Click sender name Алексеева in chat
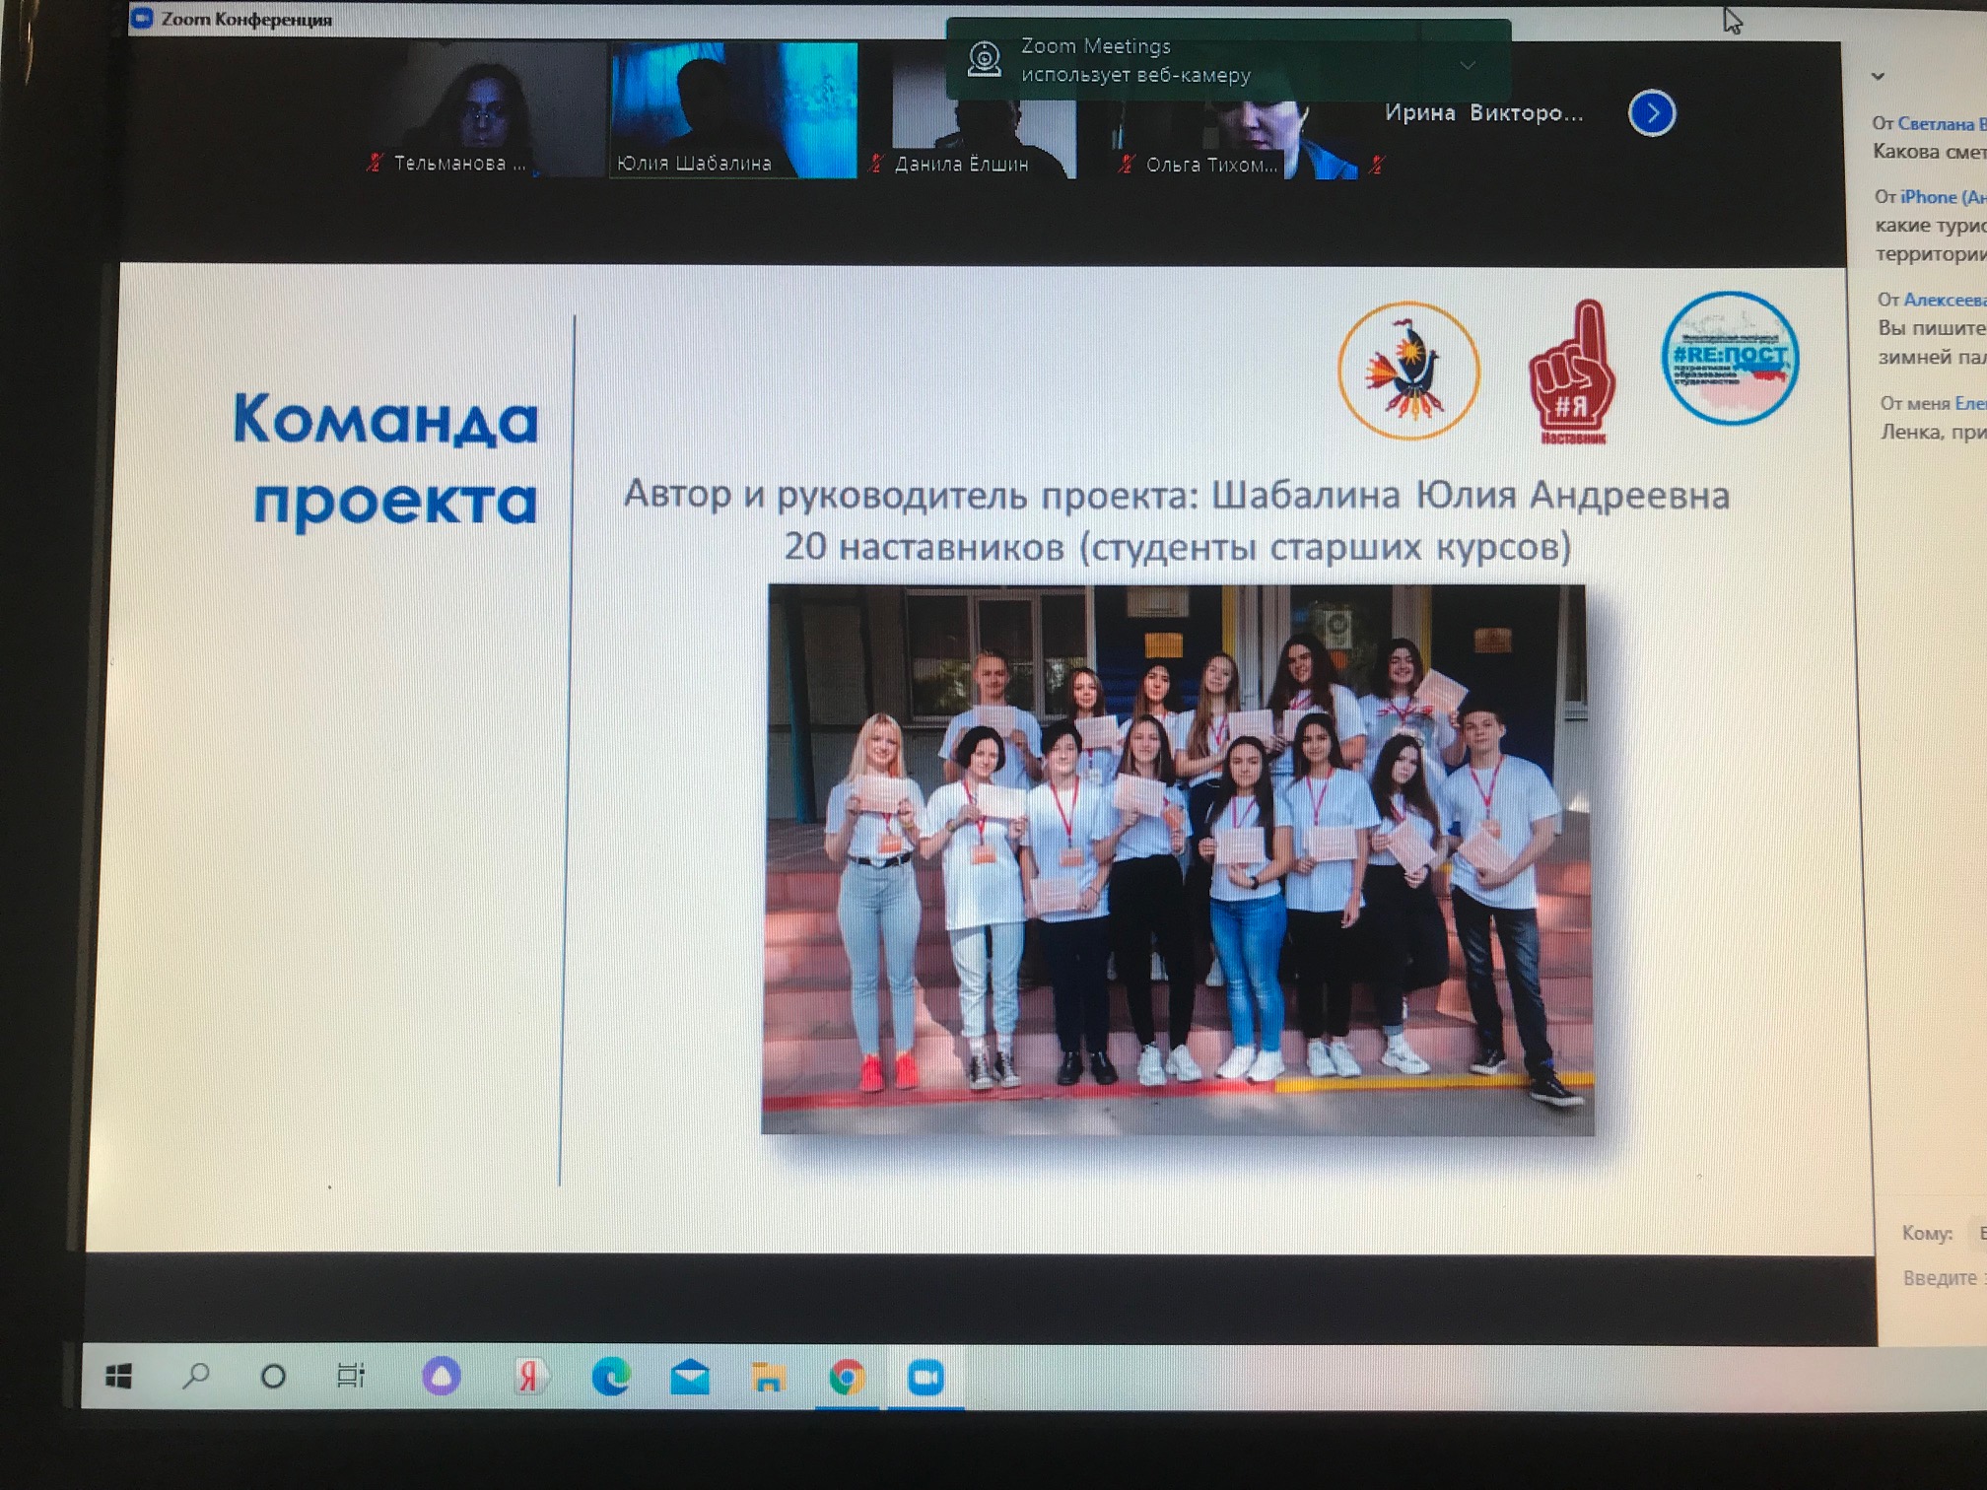This screenshot has height=1490, width=1987. (1945, 300)
